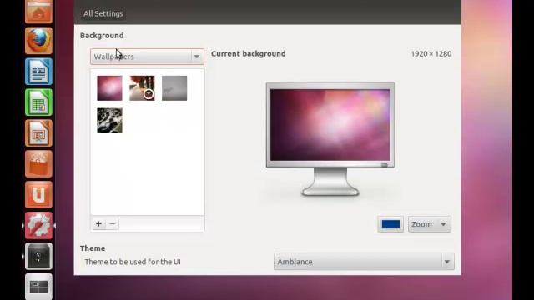The height and width of the screenshot is (300, 534).
Task: Select the wallpaper thumbnail with clock badge
Action: pyautogui.click(x=142, y=88)
